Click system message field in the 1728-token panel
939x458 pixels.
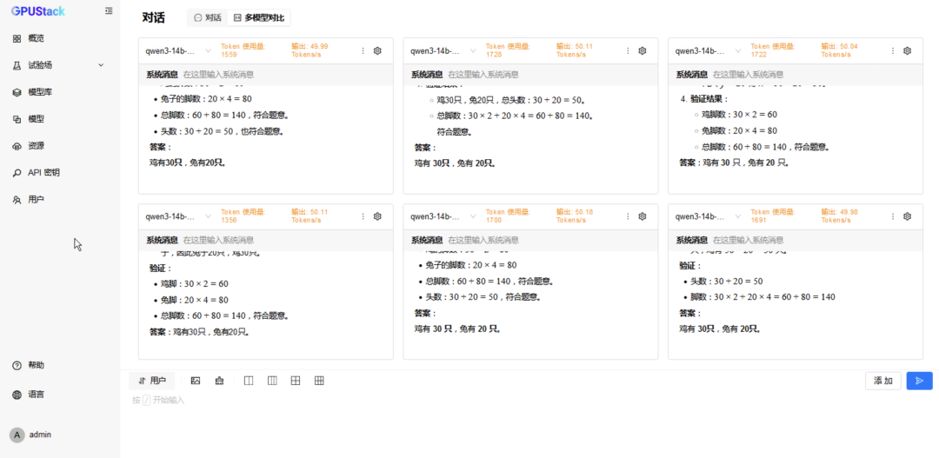click(x=530, y=75)
